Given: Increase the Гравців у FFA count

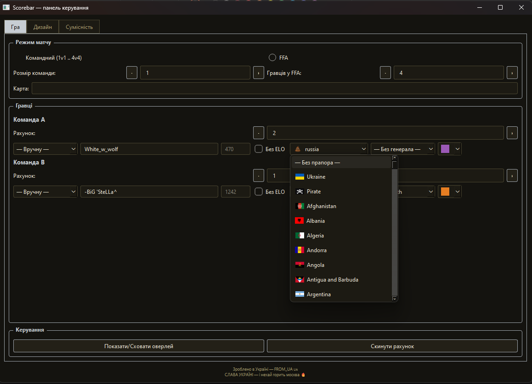Looking at the screenshot, I should pos(512,73).
